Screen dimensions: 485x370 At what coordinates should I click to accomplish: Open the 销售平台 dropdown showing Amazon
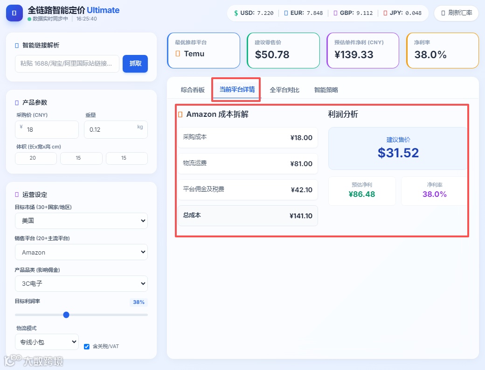click(81, 252)
